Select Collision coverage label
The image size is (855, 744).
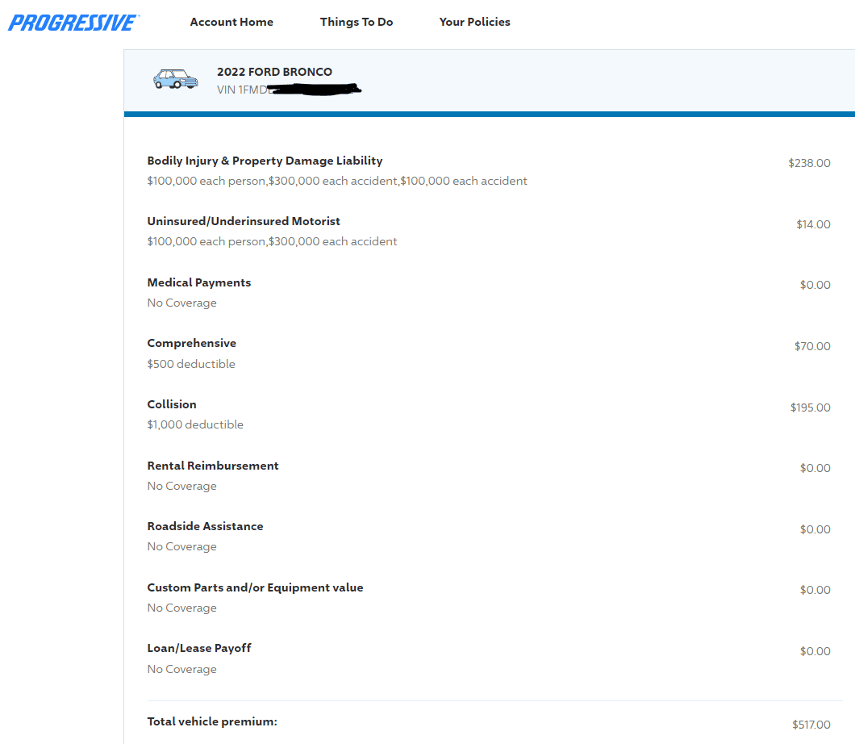[172, 404]
